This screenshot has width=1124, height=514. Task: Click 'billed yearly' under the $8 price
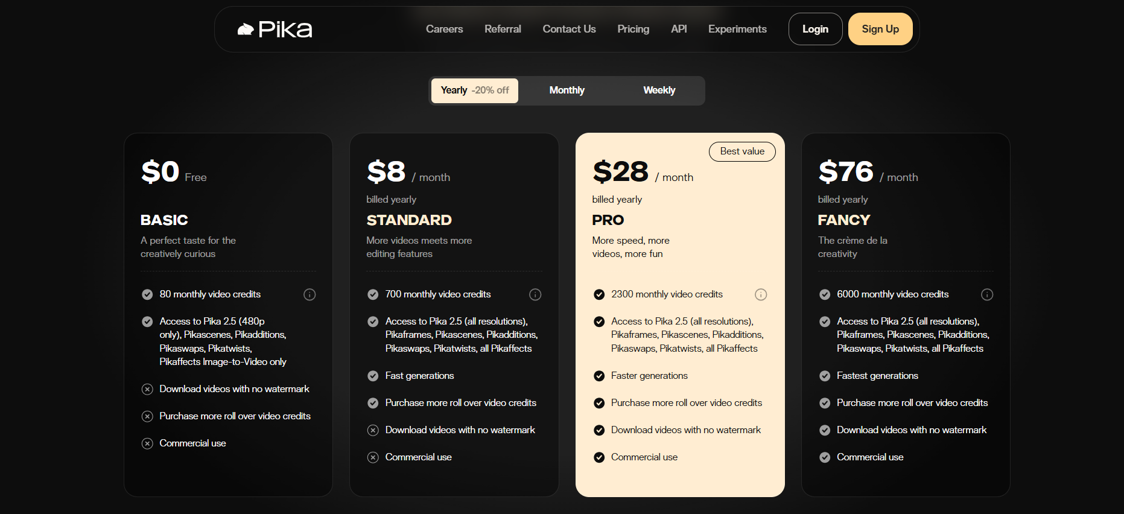(x=391, y=200)
